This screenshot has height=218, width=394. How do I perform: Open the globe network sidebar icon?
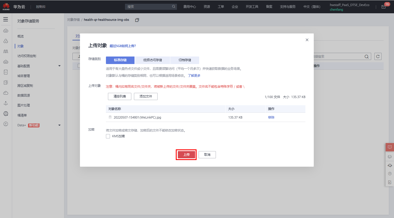pyautogui.click(x=5, y=114)
